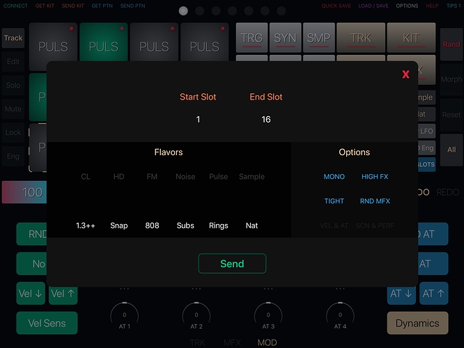Toggle the MONO option
464x348 pixels.
click(x=334, y=177)
